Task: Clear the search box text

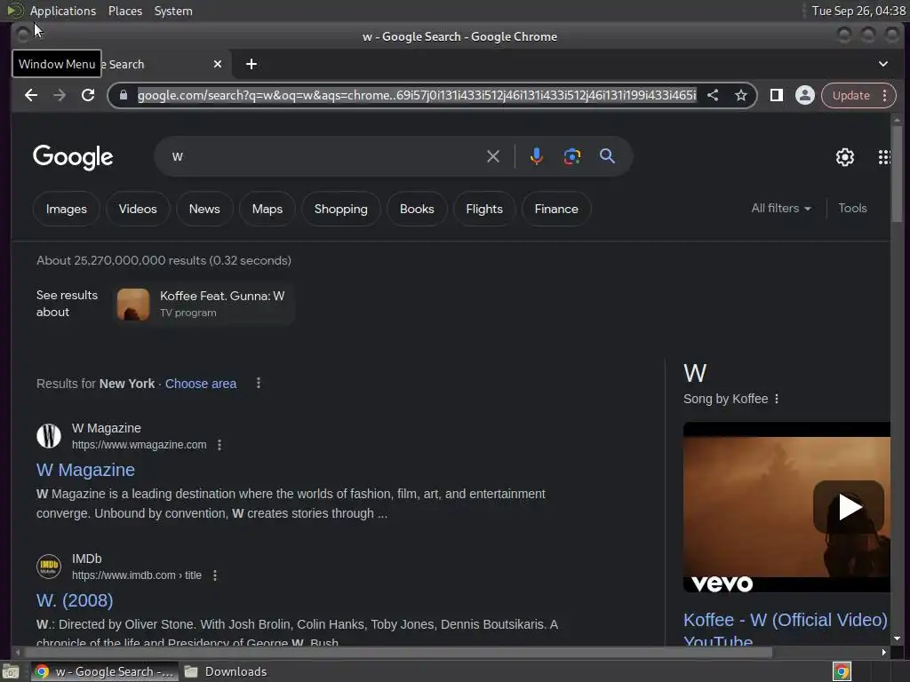Action: [492, 156]
